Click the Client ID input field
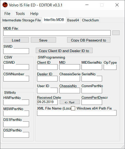 (x=47, y=67)
